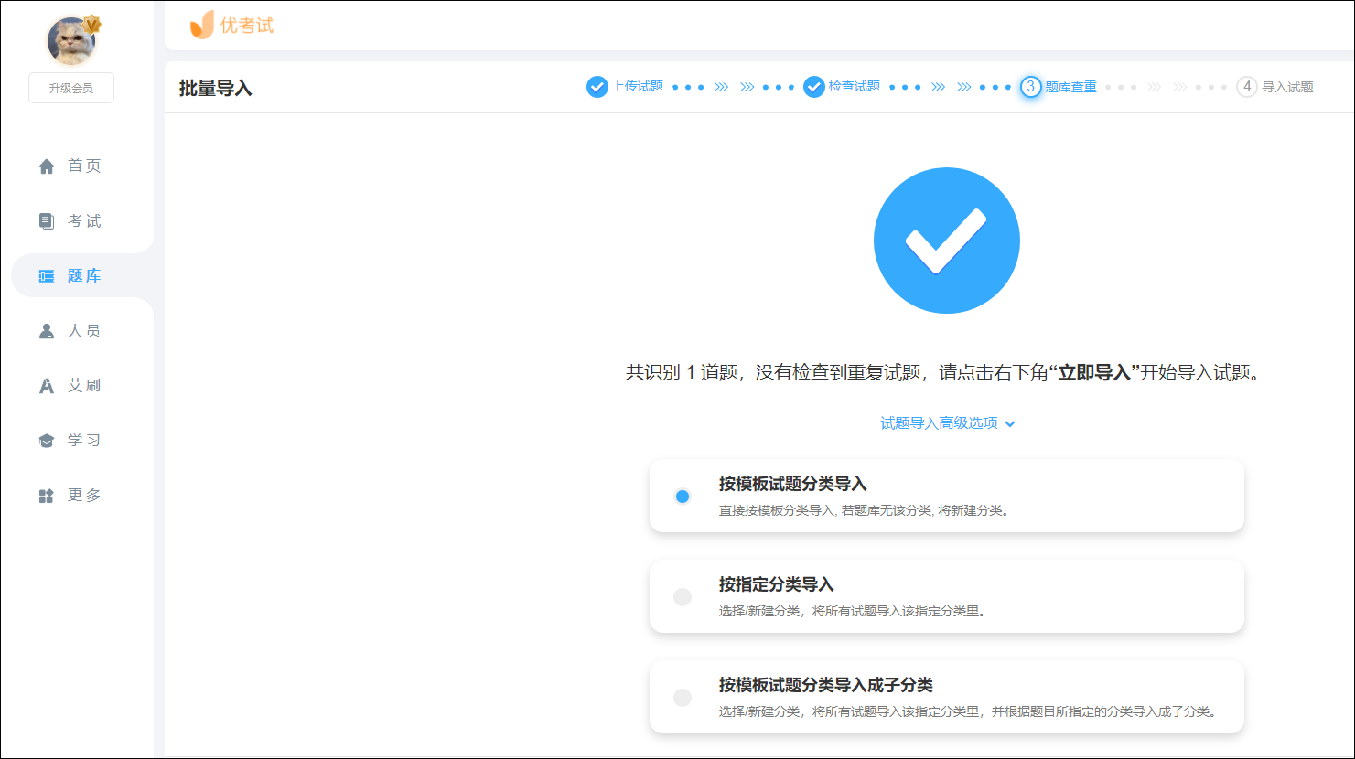Click the cat profile avatar
Viewport: 1355px width, 759px height.
coord(70,40)
